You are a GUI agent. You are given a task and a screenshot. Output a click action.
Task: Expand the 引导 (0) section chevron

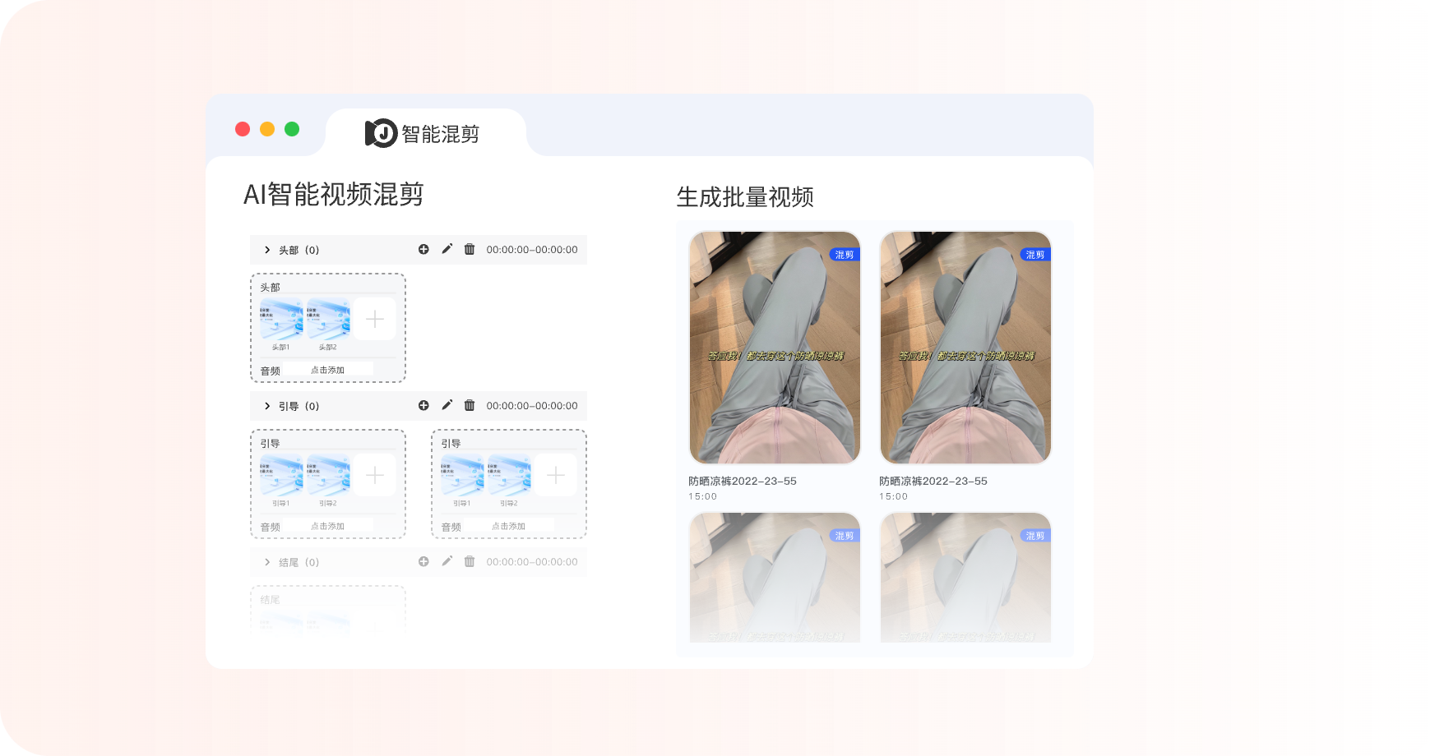point(267,406)
